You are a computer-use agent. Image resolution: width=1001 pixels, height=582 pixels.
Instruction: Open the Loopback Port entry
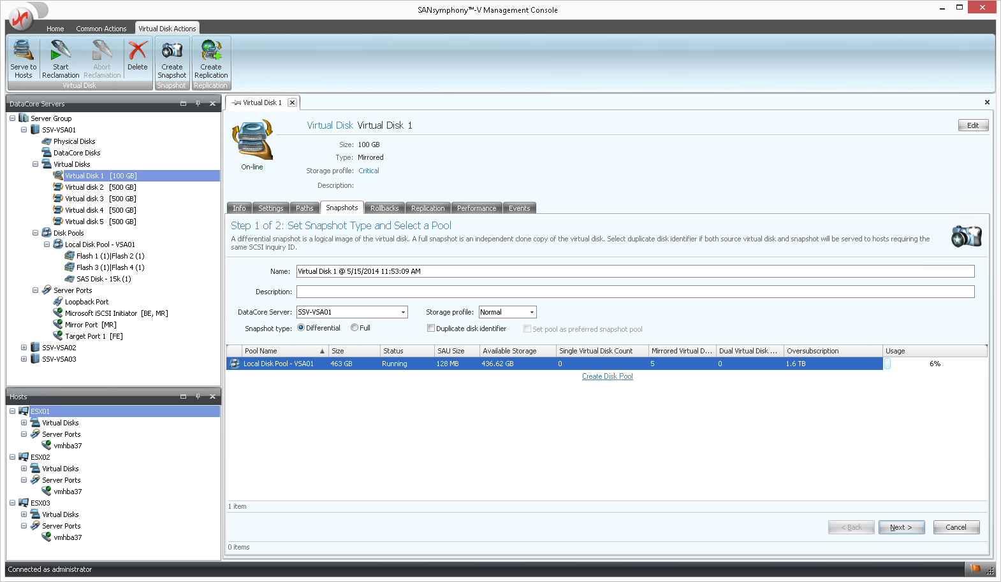point(86,302)
